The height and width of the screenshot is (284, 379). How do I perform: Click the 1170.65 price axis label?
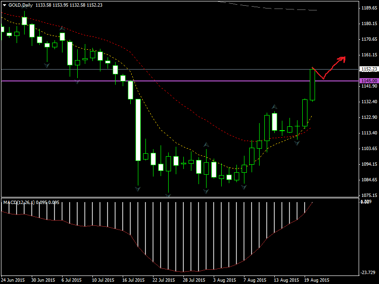tap(369, 39)
